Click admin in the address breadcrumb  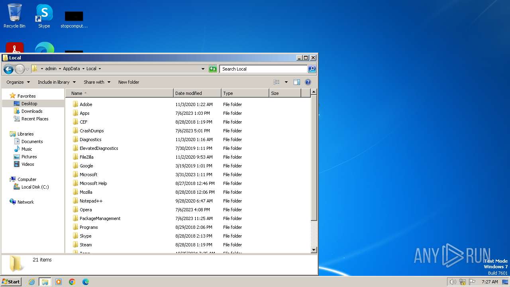[x=51, y=69]
